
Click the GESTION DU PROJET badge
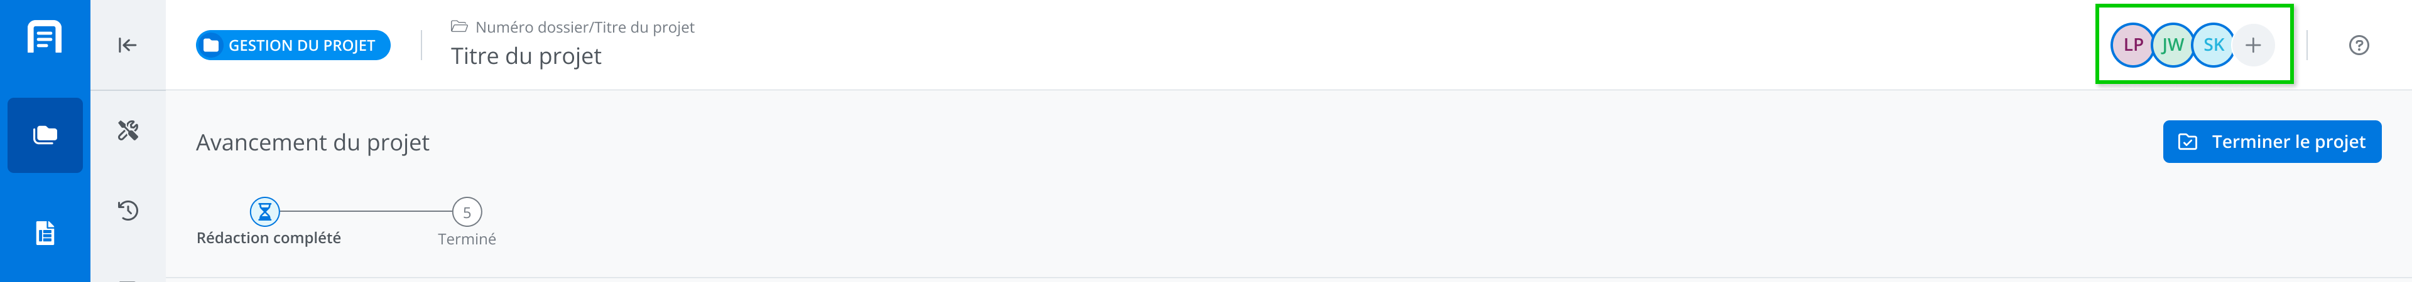(x=292, y=45)
